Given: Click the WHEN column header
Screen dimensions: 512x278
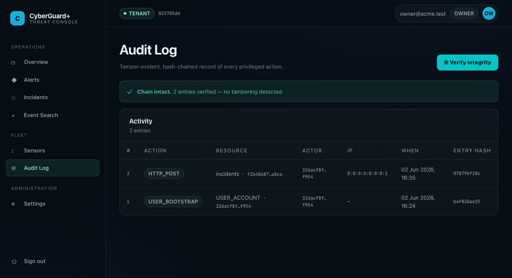Looking at the screenshot, I should pyautogui.click(x=410, y=151).
